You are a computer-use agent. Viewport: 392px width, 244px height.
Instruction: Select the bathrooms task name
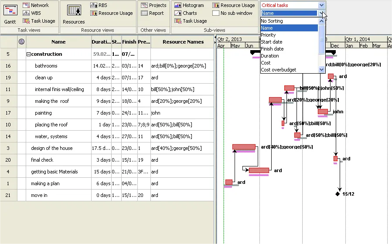(46, 66)
